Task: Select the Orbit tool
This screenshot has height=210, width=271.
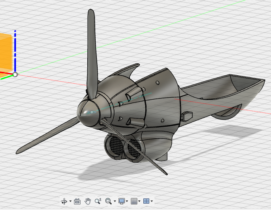Action: 64,201
